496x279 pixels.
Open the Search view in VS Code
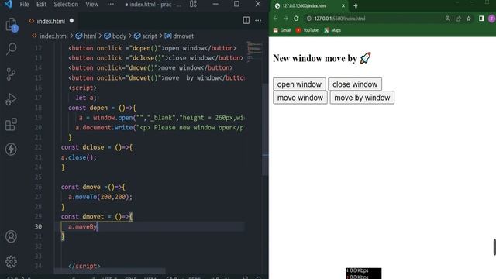[x=11, y=49]
